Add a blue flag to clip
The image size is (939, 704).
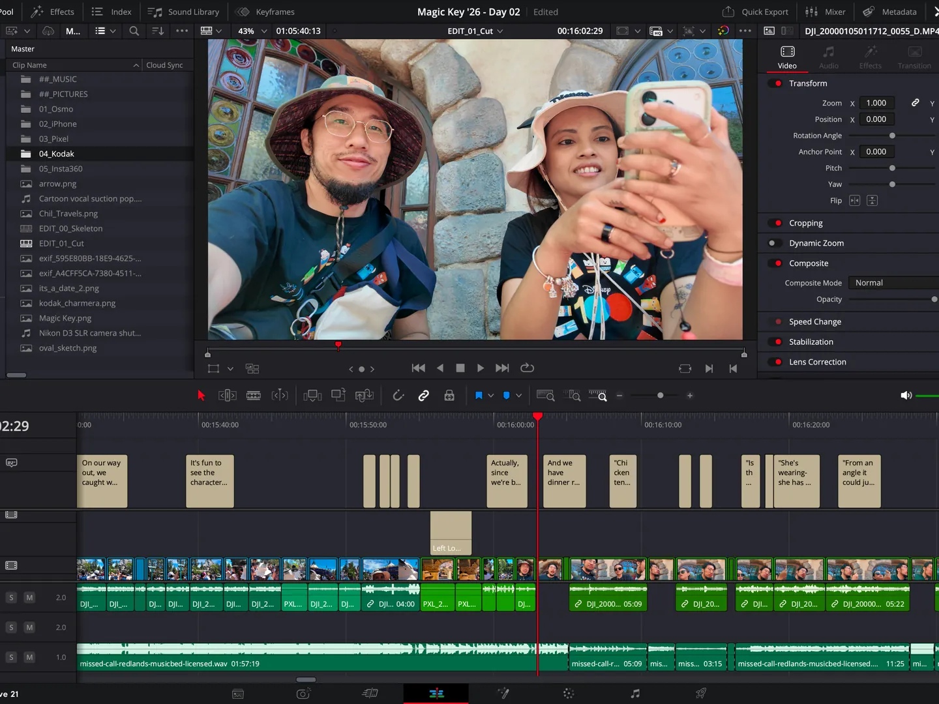coord(479,396)
